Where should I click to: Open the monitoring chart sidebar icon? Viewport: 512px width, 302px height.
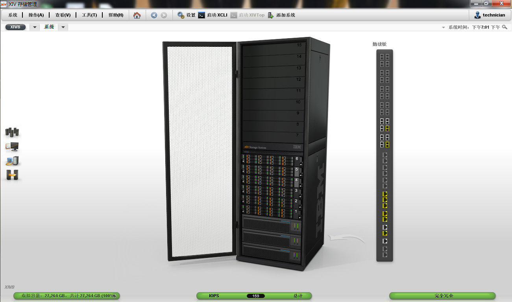point(12,147)
